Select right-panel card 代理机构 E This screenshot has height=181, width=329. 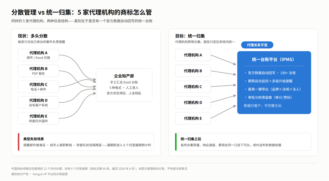click(193, 118)
